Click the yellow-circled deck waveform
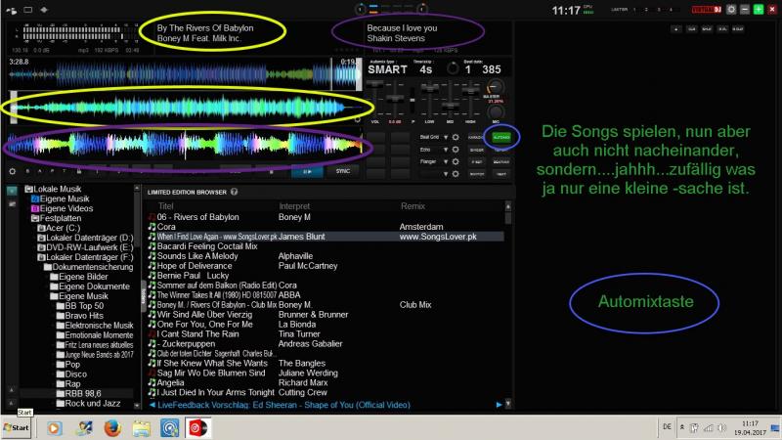 click(x=187, y=108)
